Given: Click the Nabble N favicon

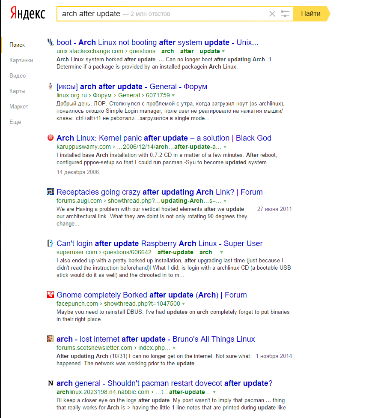Looking at the screenshot, I should coord(51,383).
